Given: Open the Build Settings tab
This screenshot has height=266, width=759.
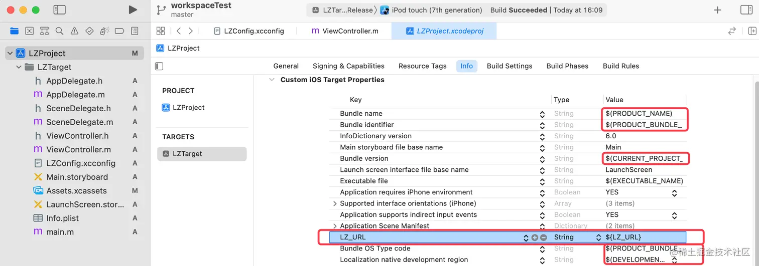Looking at the screenshot, I should click(x=510, y=66).
